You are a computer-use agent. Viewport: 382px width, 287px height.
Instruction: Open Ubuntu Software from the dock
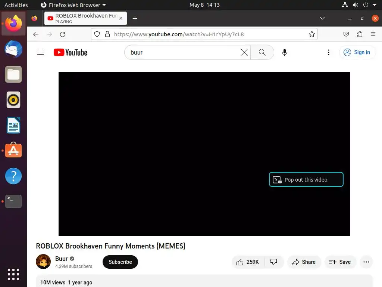pyautogui.click(x=13, y=151)
